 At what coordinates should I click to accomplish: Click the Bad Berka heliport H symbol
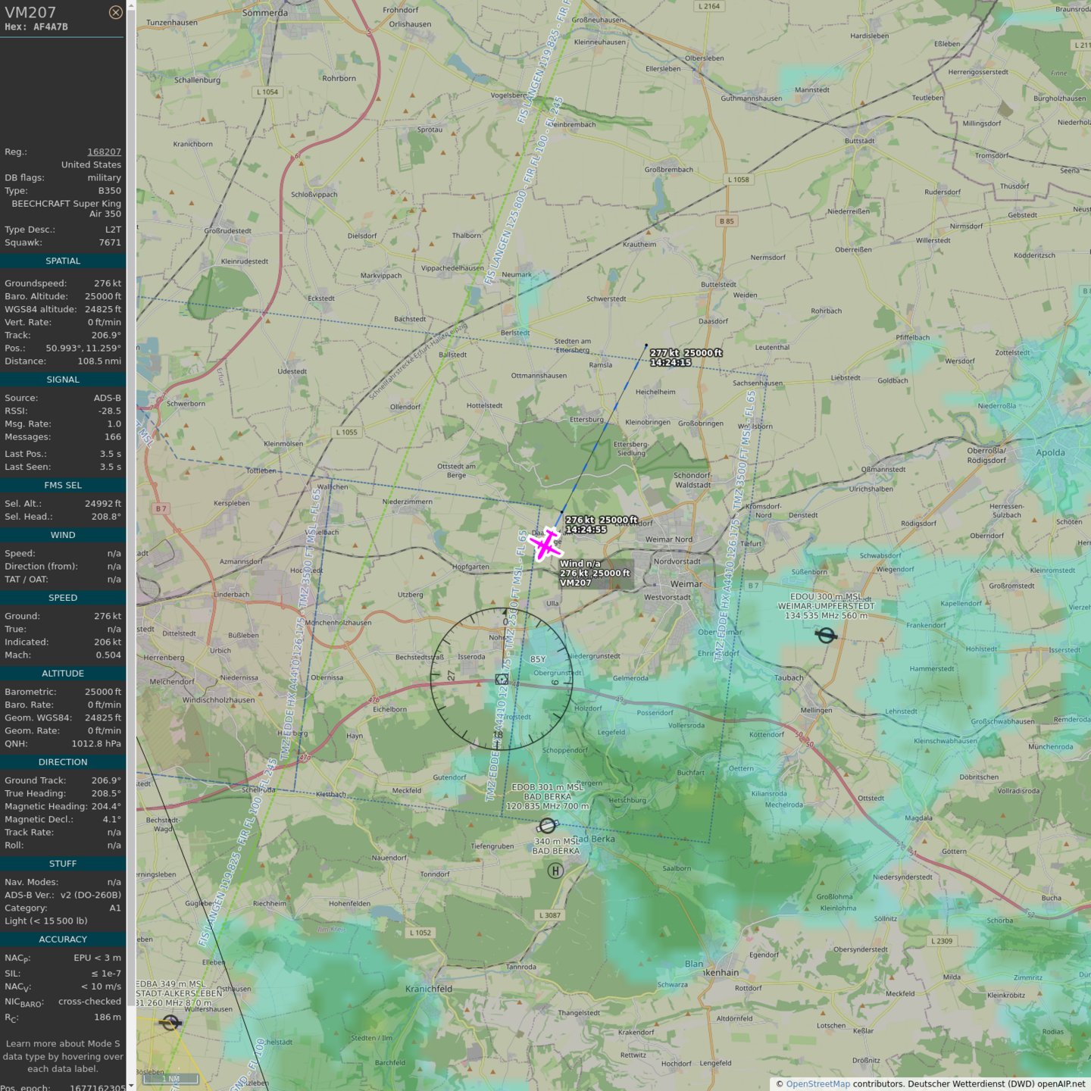555,871
